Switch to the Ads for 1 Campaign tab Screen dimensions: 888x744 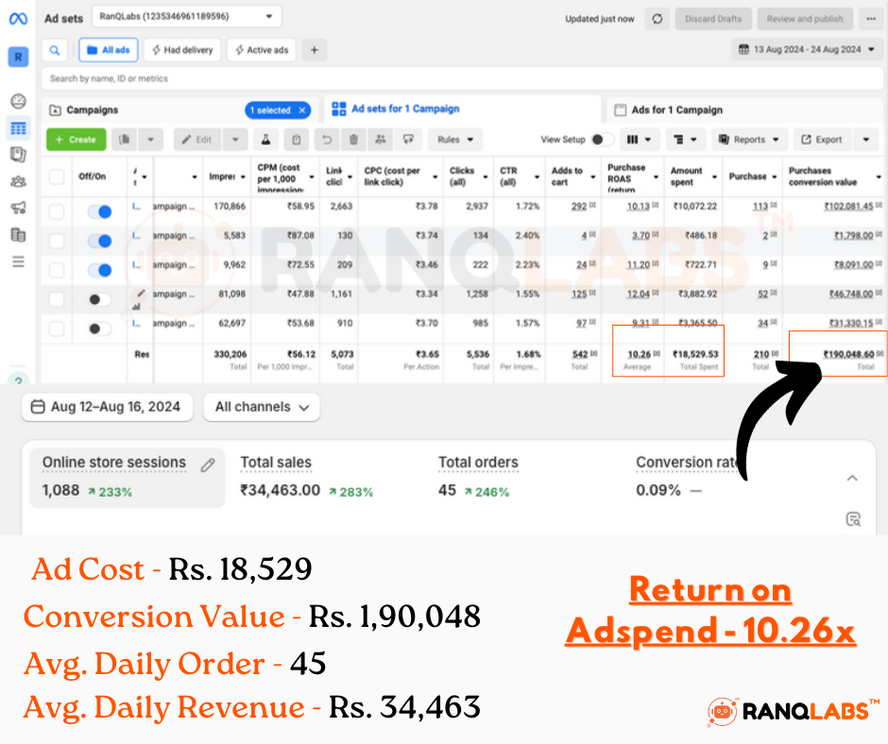point(676,110)
